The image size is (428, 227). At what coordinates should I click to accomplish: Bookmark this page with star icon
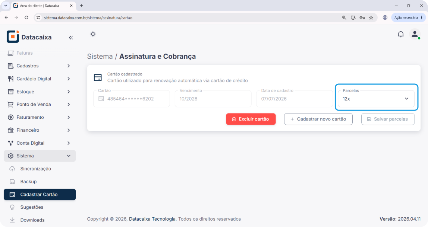click(x=371, y=18)
